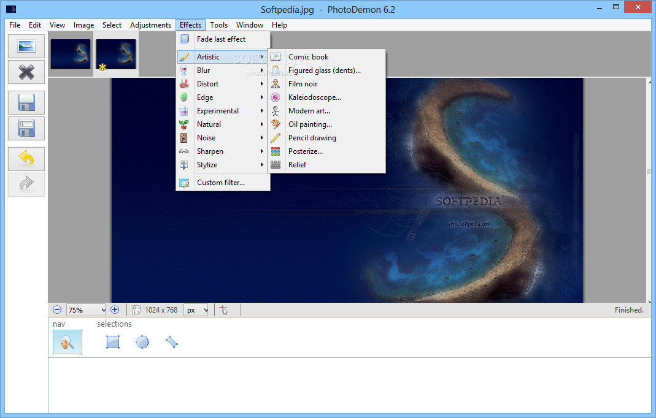
Task: Open the Adjustments menu
Action: (x=150, y=25)
